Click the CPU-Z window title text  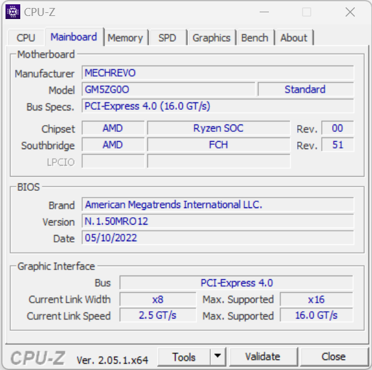click(x=40, y=12)
